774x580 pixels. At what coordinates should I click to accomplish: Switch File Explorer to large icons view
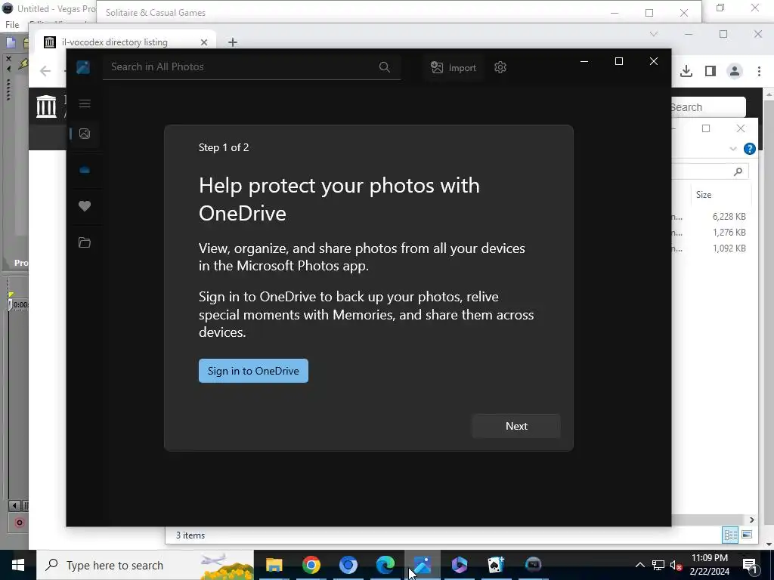click(747, 535)
